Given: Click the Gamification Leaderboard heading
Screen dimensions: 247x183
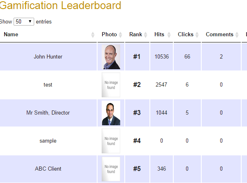Looking at the screenshot, I should [61, 6].
